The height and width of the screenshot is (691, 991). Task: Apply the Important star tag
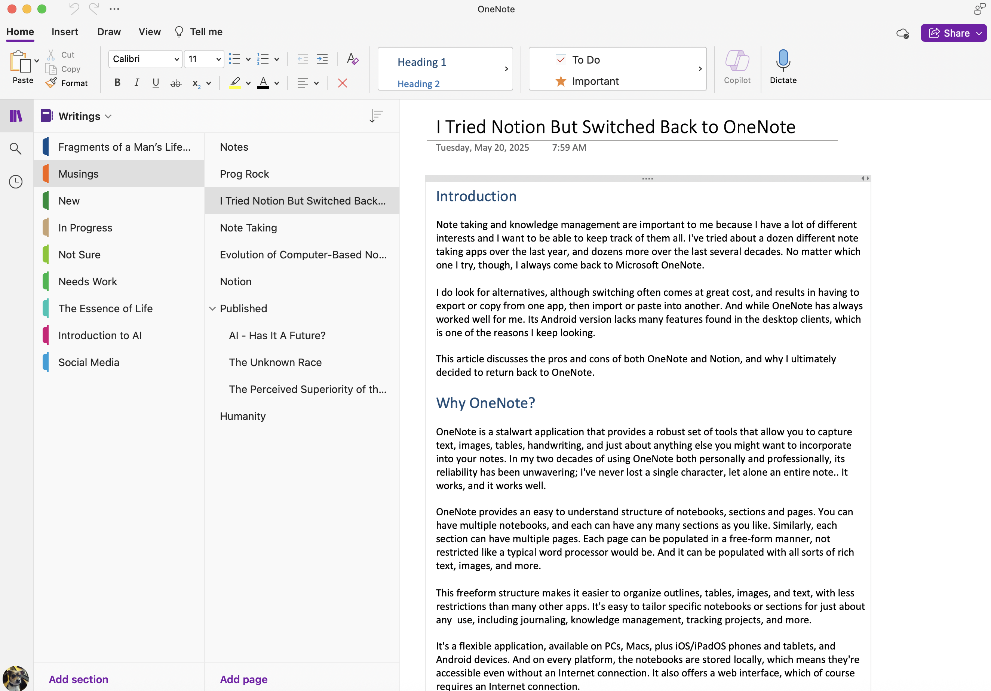[x=587, y=81]
